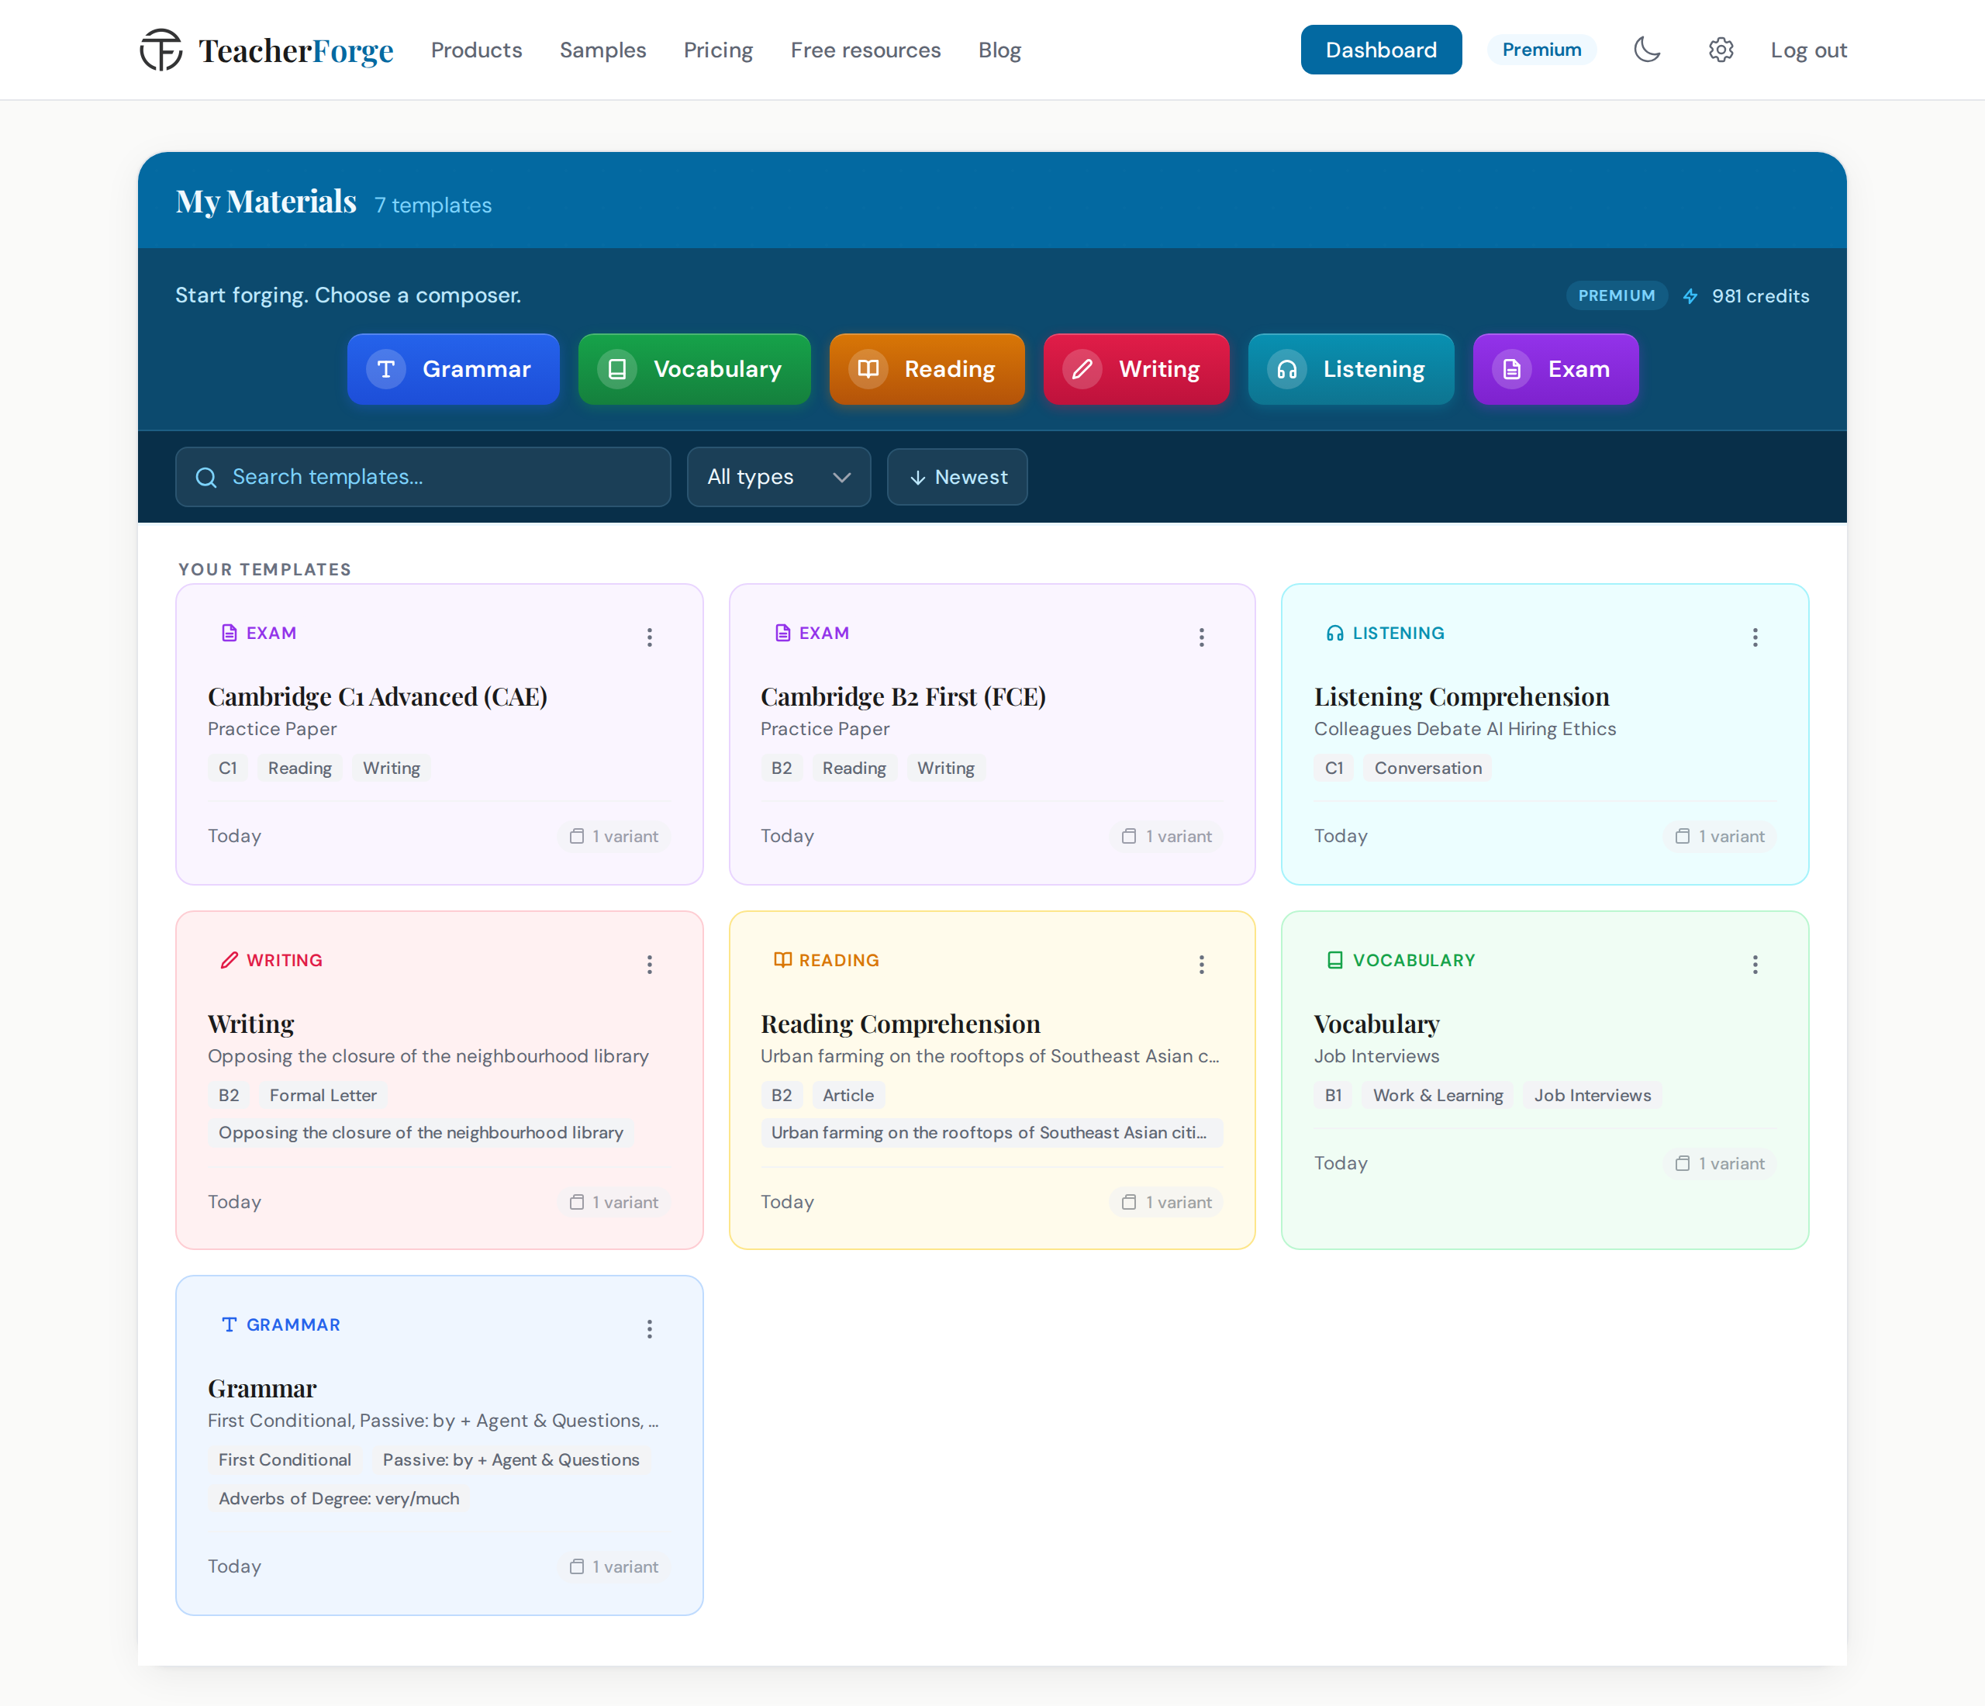The width and height of the screenshot is (1985, 1706).
Task: Click TeacherForge brand name
Action: pyautogui.click(x=296, y=50)
